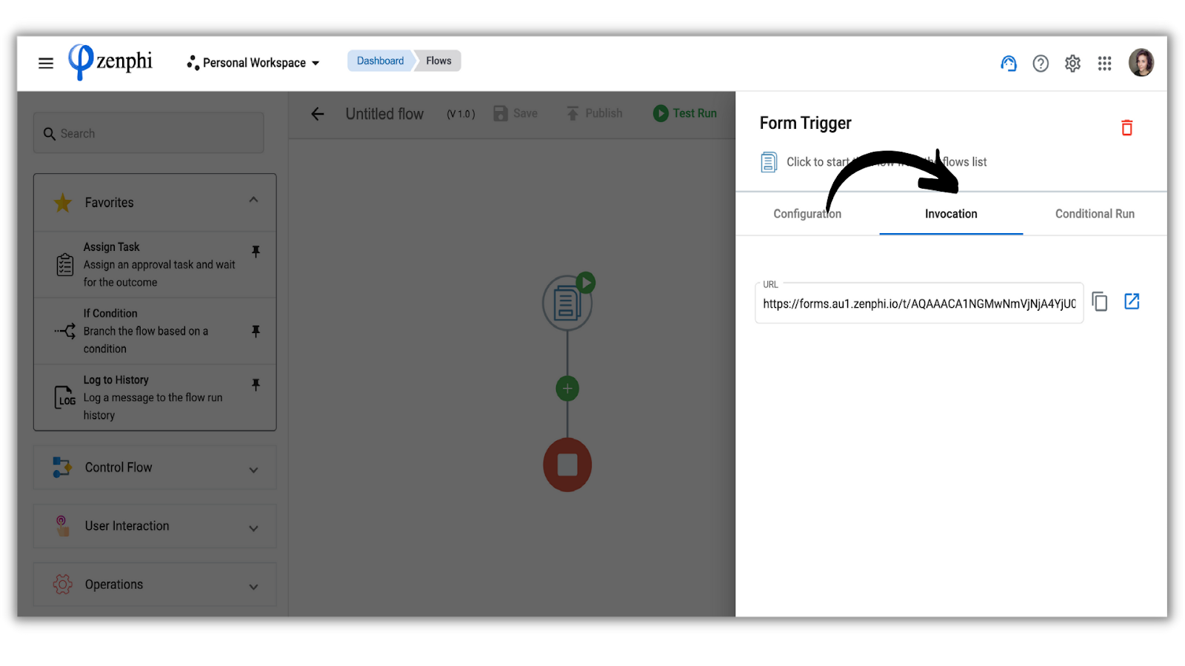Screen dimensions: 1185x666
Task: Unpin the If Condition favorite
Action: coord(256,331)
